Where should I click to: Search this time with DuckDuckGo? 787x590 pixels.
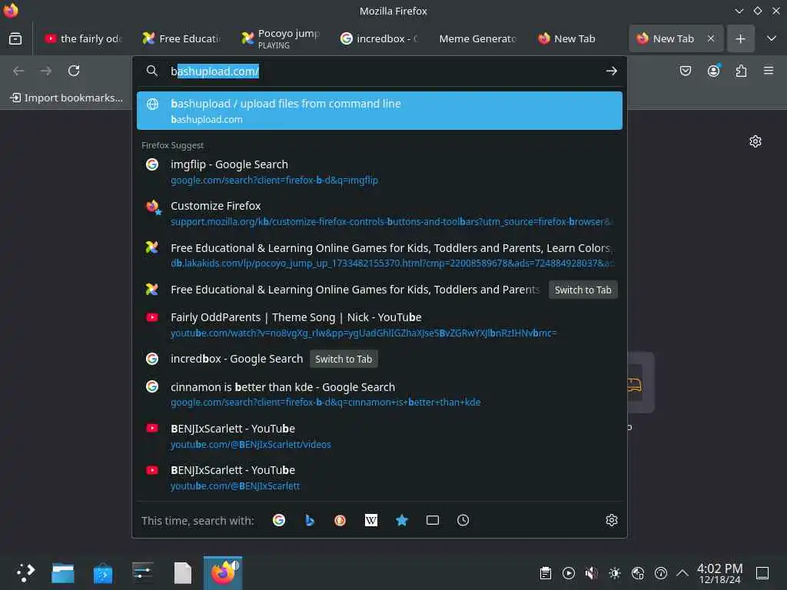click(340, 520)
